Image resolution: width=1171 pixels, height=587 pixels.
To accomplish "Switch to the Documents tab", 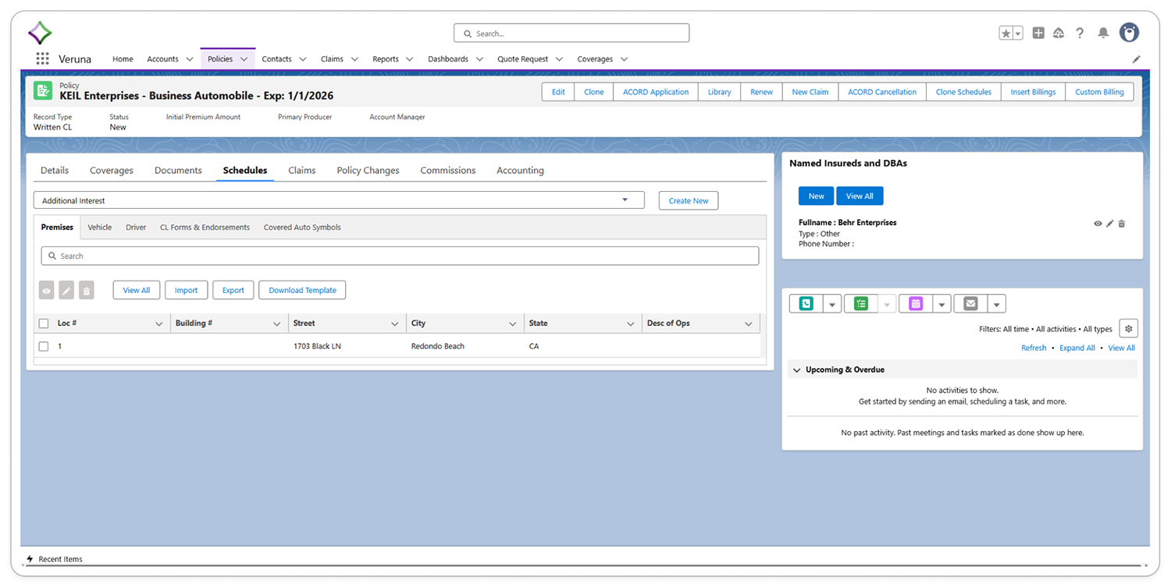I will tap(178, 170).
